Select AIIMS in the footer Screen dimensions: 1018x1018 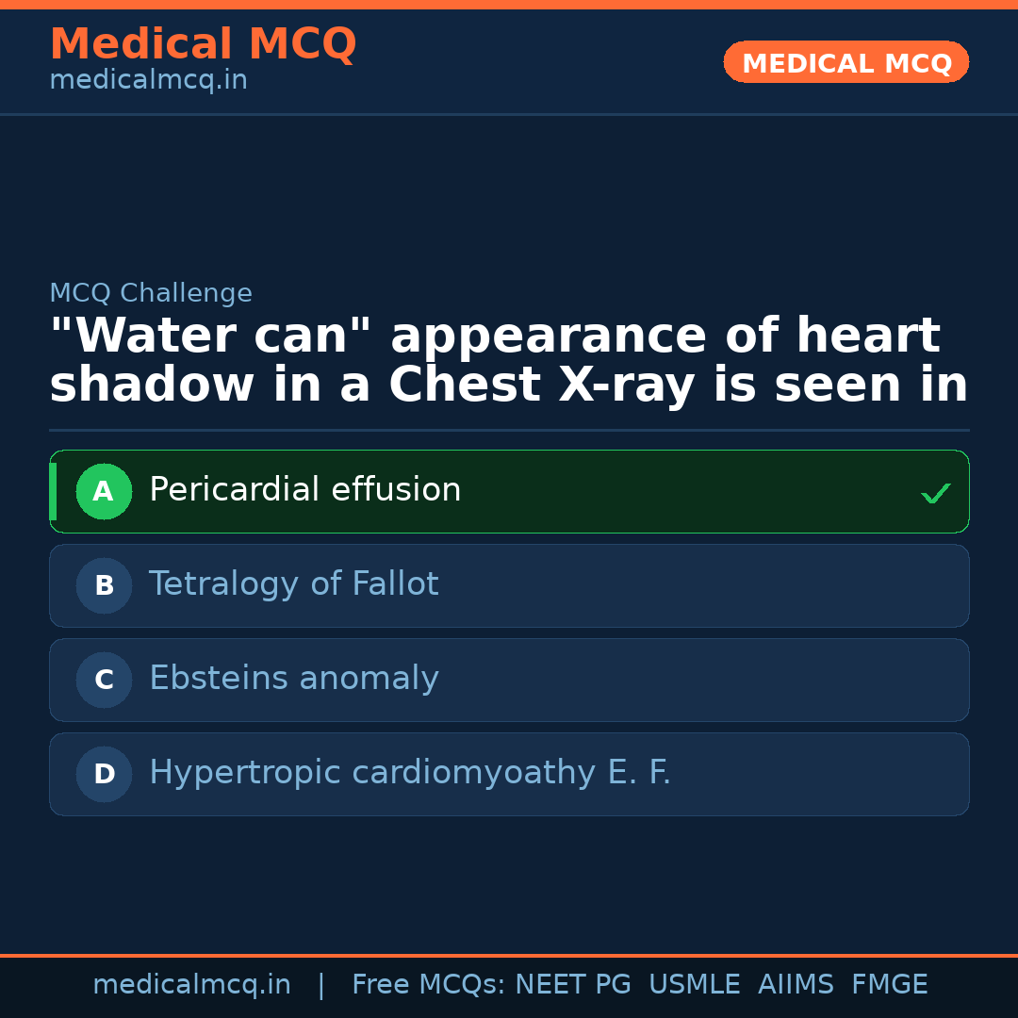pos(796,985)
